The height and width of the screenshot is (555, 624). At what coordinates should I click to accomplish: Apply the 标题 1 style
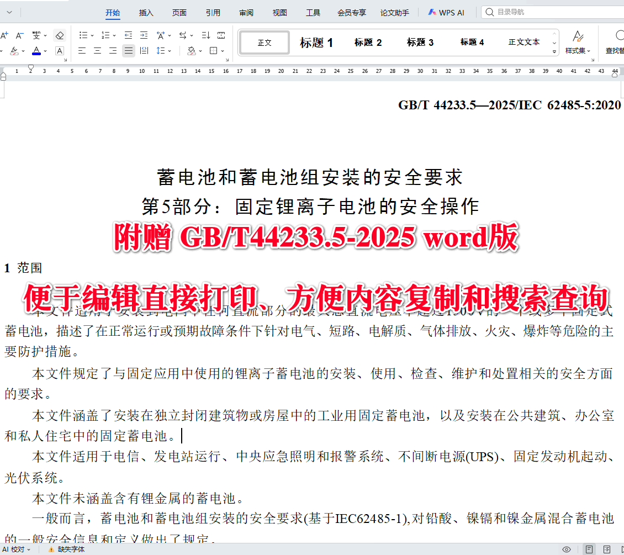click(316, 43)
